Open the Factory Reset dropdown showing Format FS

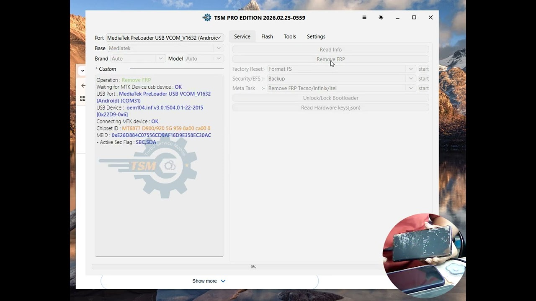pos(341,69)
